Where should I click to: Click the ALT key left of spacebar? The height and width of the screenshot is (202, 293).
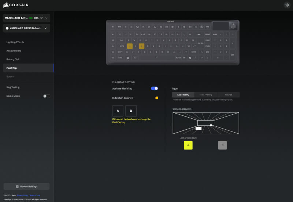[x=135, y=58]
